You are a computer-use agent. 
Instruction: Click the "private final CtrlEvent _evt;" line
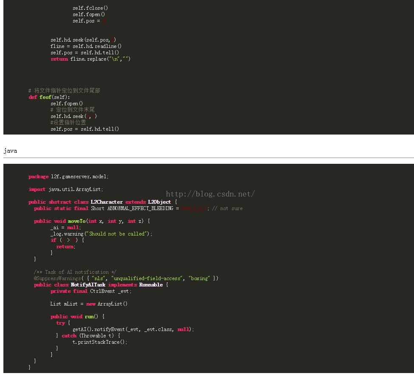[x=91, y=291]
